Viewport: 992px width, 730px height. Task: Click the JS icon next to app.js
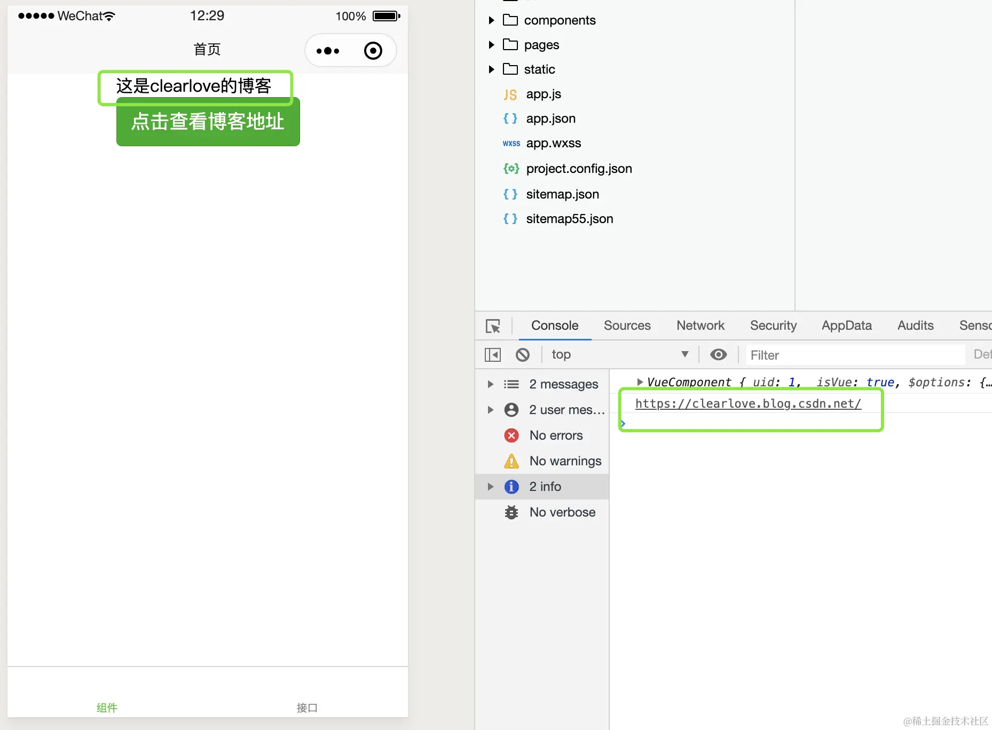[x=510, y=95]
